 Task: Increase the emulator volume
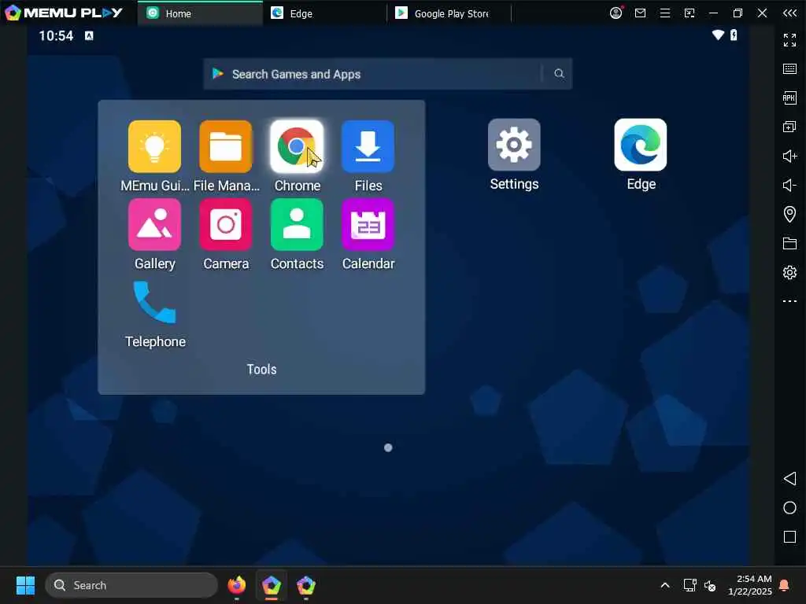coord(789,157)
